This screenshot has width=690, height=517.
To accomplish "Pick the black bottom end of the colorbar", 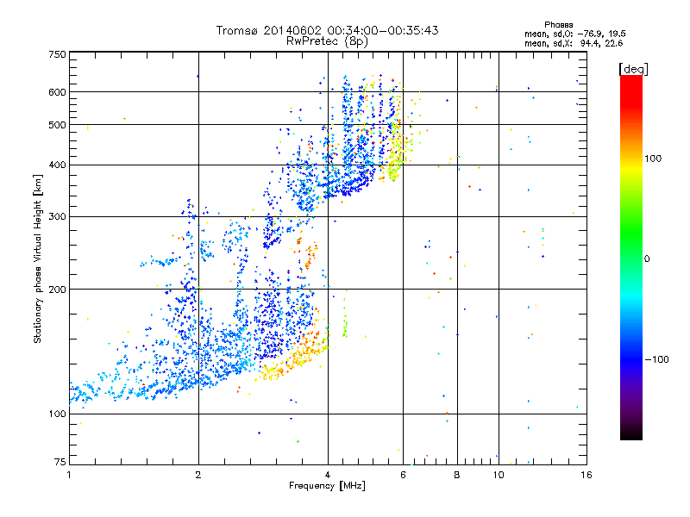I will click(x=631, y=435).
